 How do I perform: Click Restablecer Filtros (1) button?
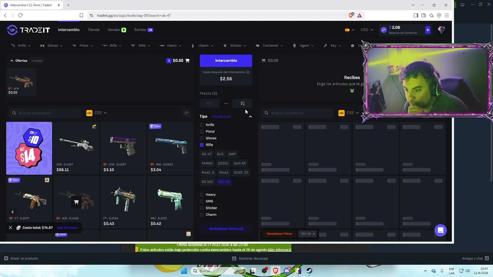coord(226,229)
